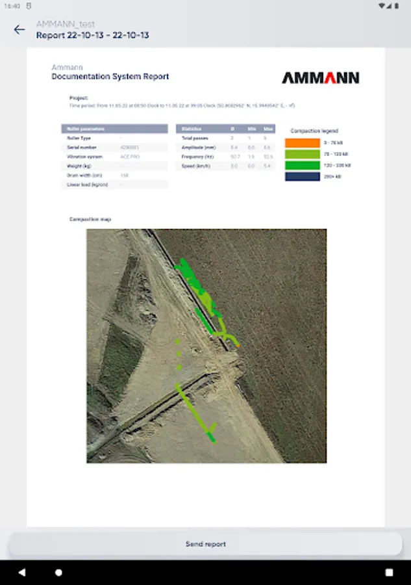Tap the AMMANN logo in the report
Screen dimensions: 411x585
pos(321,77)
